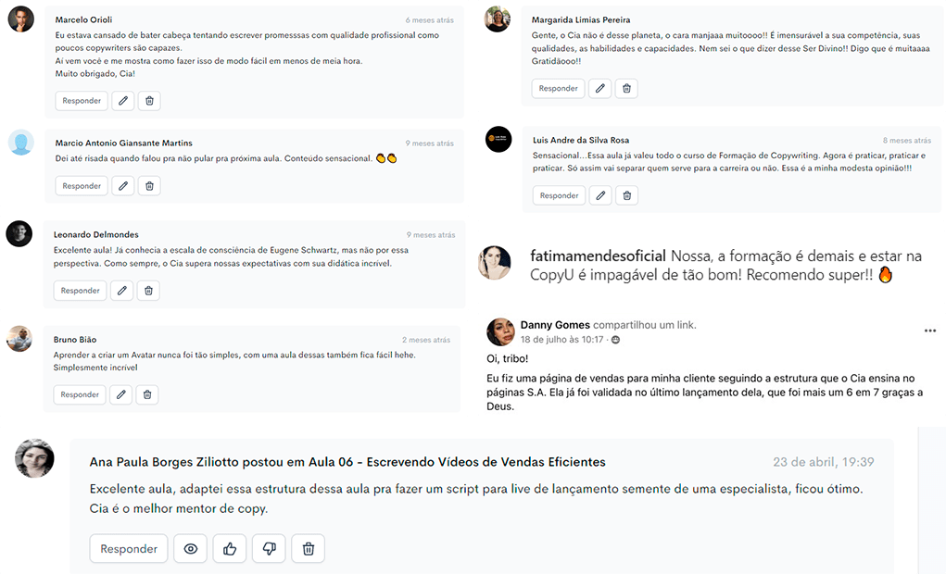Toggle visibility eye on Ana Paula's post
Viewport: 946px width, 574px height.
click(x=191, y=549)
